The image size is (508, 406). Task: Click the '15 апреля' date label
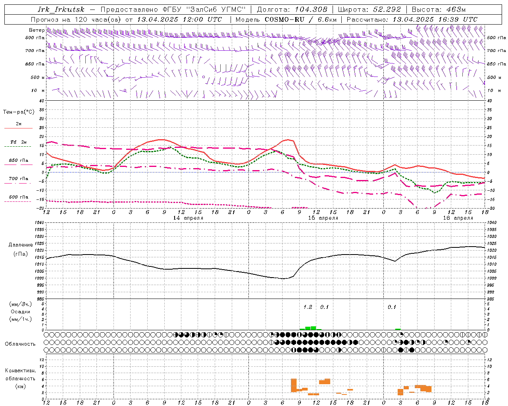coord(323,218)
